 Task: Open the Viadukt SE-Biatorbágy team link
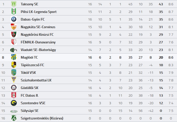point(38,50)
